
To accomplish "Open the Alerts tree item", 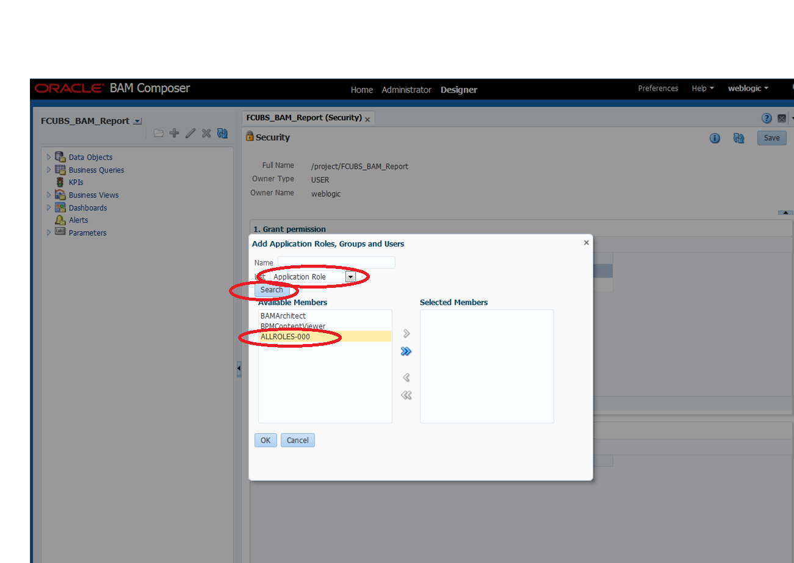I will [x=78, y=220].
